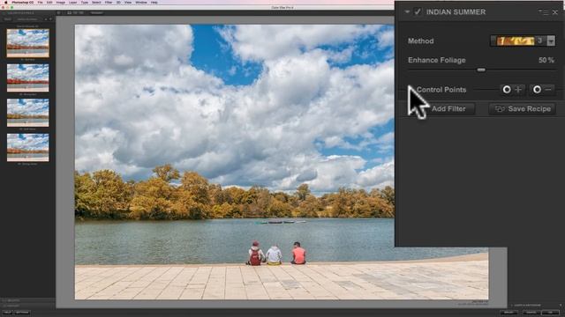Screen dimensions: 565x317
Task: Open the Layer menu
Action: tap(72, 2)
